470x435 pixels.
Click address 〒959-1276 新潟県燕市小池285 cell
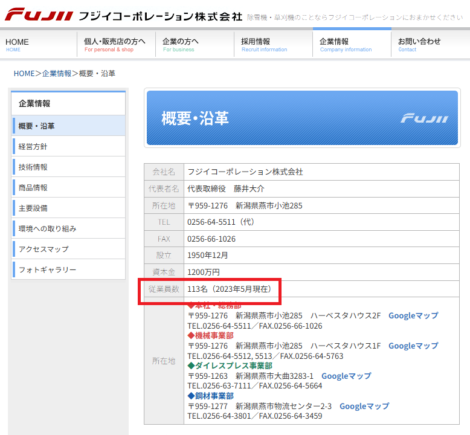tap(321, 205)
